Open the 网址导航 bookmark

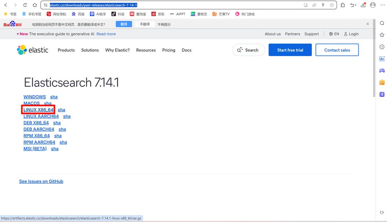point(57,14)
